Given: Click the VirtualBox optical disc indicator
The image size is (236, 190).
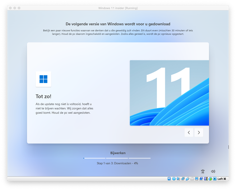Looking at the screenshot, I should click(174, 179).
